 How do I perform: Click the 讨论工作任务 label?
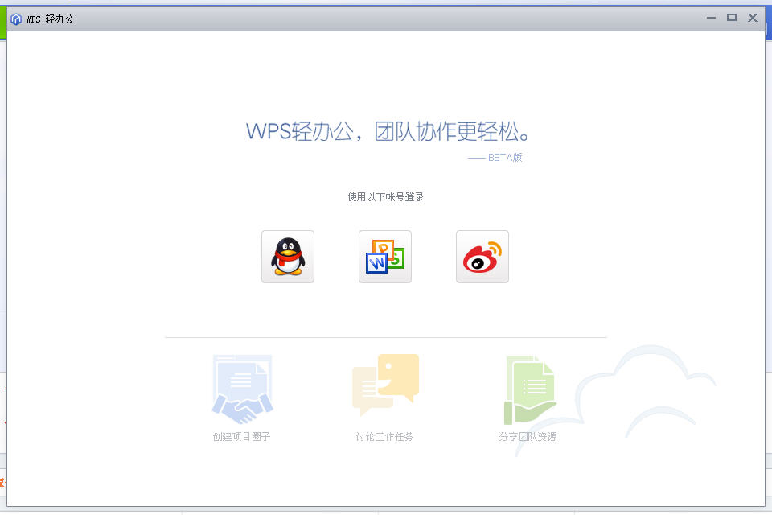(384, 437)
